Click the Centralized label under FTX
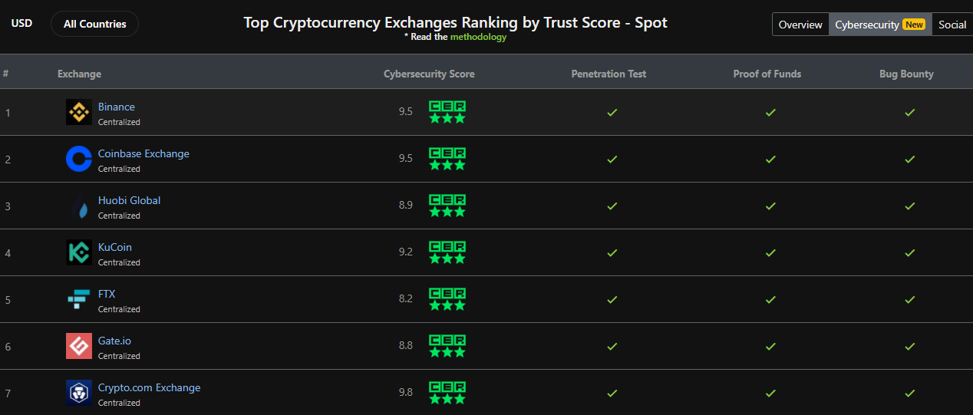The width and height of the screenshot is (973, 415). pyautogui.click(x=119, y=309)
